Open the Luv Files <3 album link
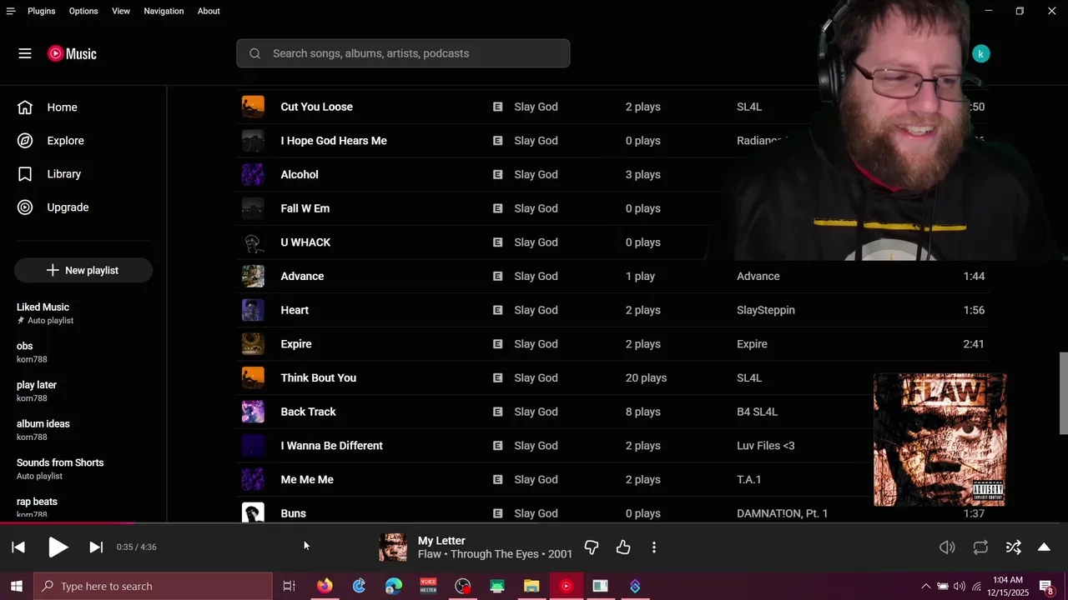This screenshot has width=1068, height=600. (765, 446)
